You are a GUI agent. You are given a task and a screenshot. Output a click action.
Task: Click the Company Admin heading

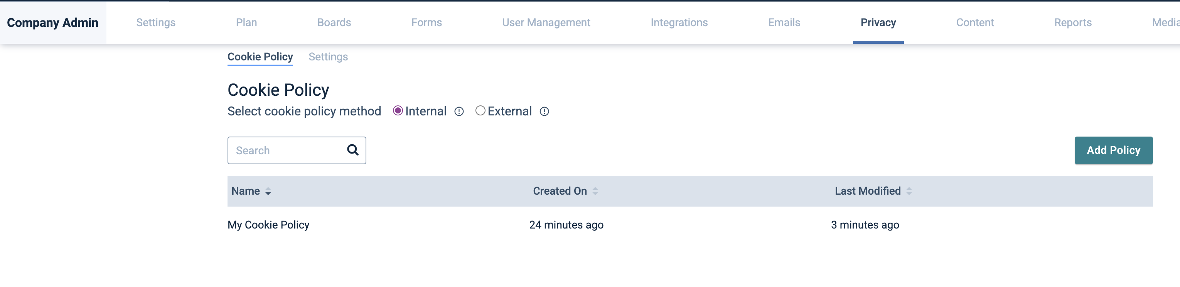(x=53, y=22)
